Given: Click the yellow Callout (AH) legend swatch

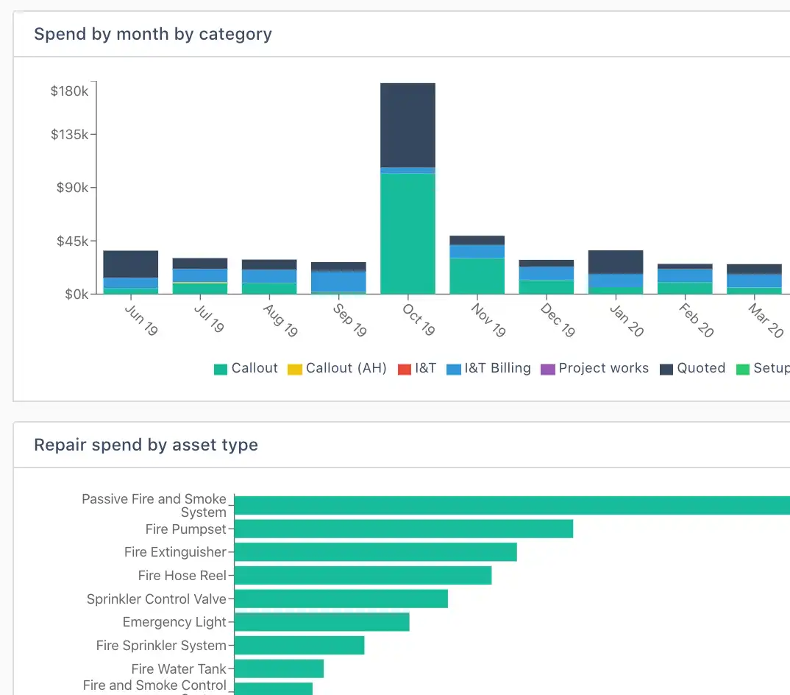Looking at the screenshot, I should 294,369.
